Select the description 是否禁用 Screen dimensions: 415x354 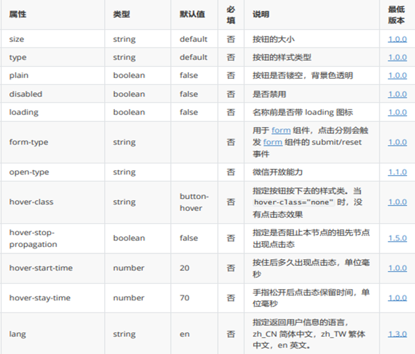point(269,94)
